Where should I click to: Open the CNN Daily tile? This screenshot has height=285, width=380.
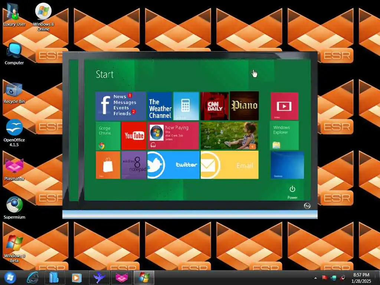pos(214,106)
